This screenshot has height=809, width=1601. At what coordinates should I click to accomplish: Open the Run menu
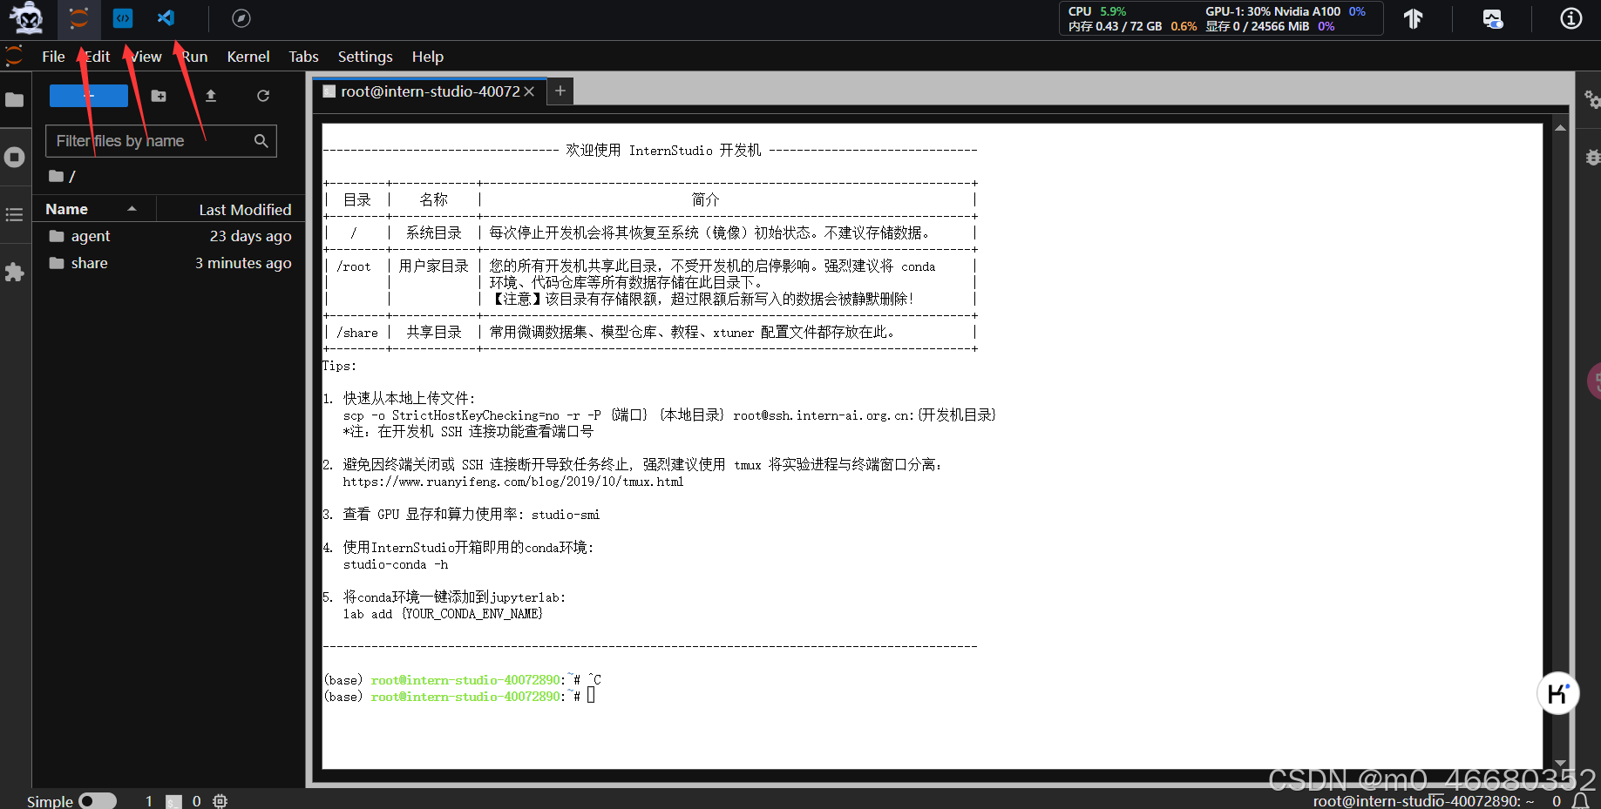194,57
